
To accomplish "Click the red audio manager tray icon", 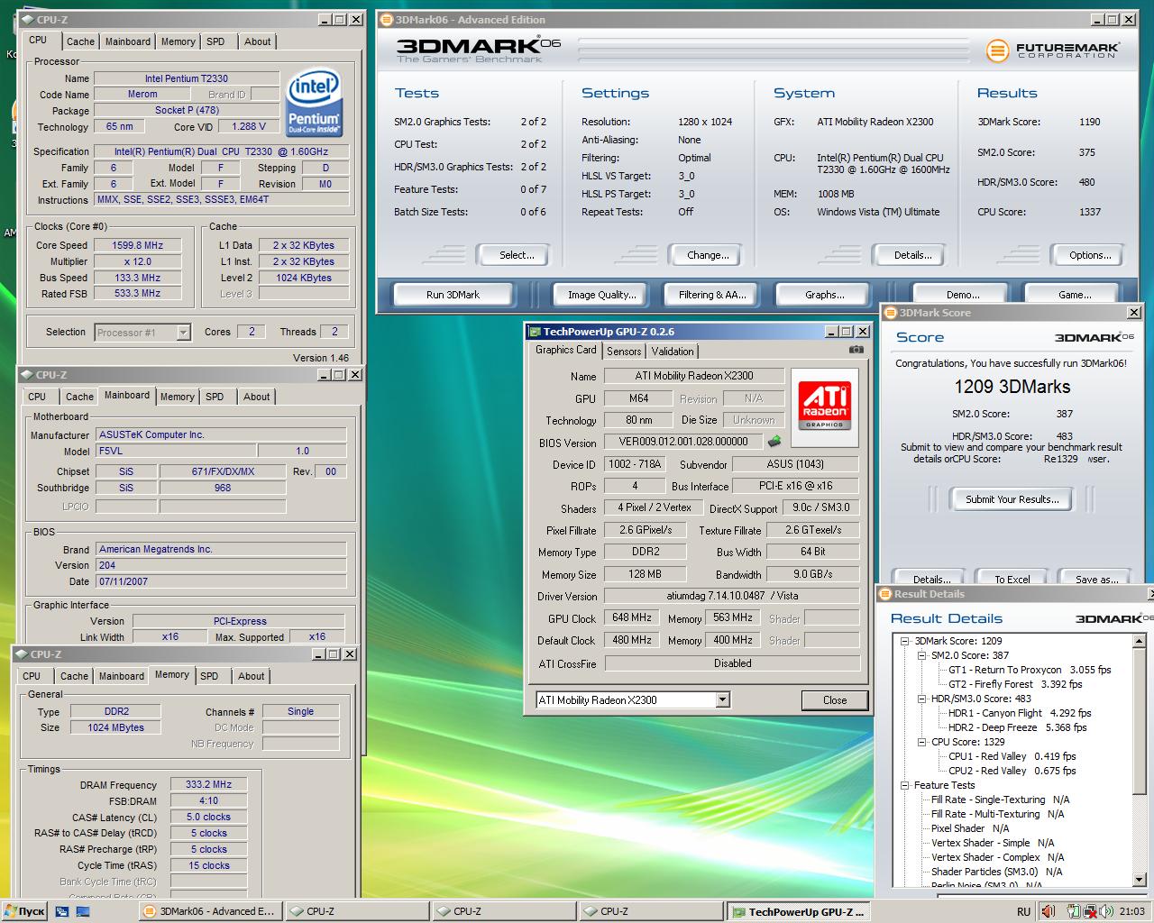I will (1048, 911).
